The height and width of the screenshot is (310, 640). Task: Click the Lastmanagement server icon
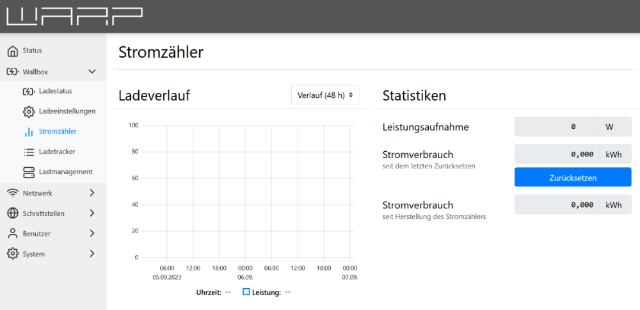coord(28,172)
